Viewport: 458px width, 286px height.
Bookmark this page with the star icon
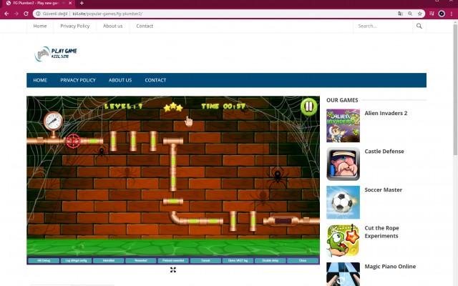click(x=420, y=14)
